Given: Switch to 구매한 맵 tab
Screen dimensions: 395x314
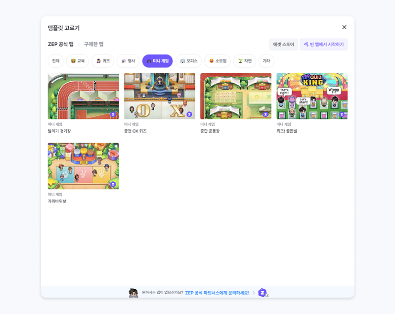Looking at the screenshot, I should pos(94,44).
